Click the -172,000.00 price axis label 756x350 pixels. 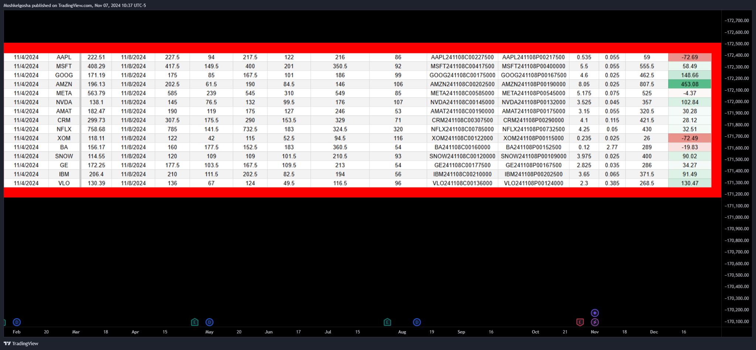(x=737, y=102)
